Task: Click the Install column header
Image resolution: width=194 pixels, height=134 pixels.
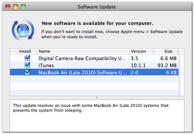Action: pyautogui.click(x=27, y=51)
